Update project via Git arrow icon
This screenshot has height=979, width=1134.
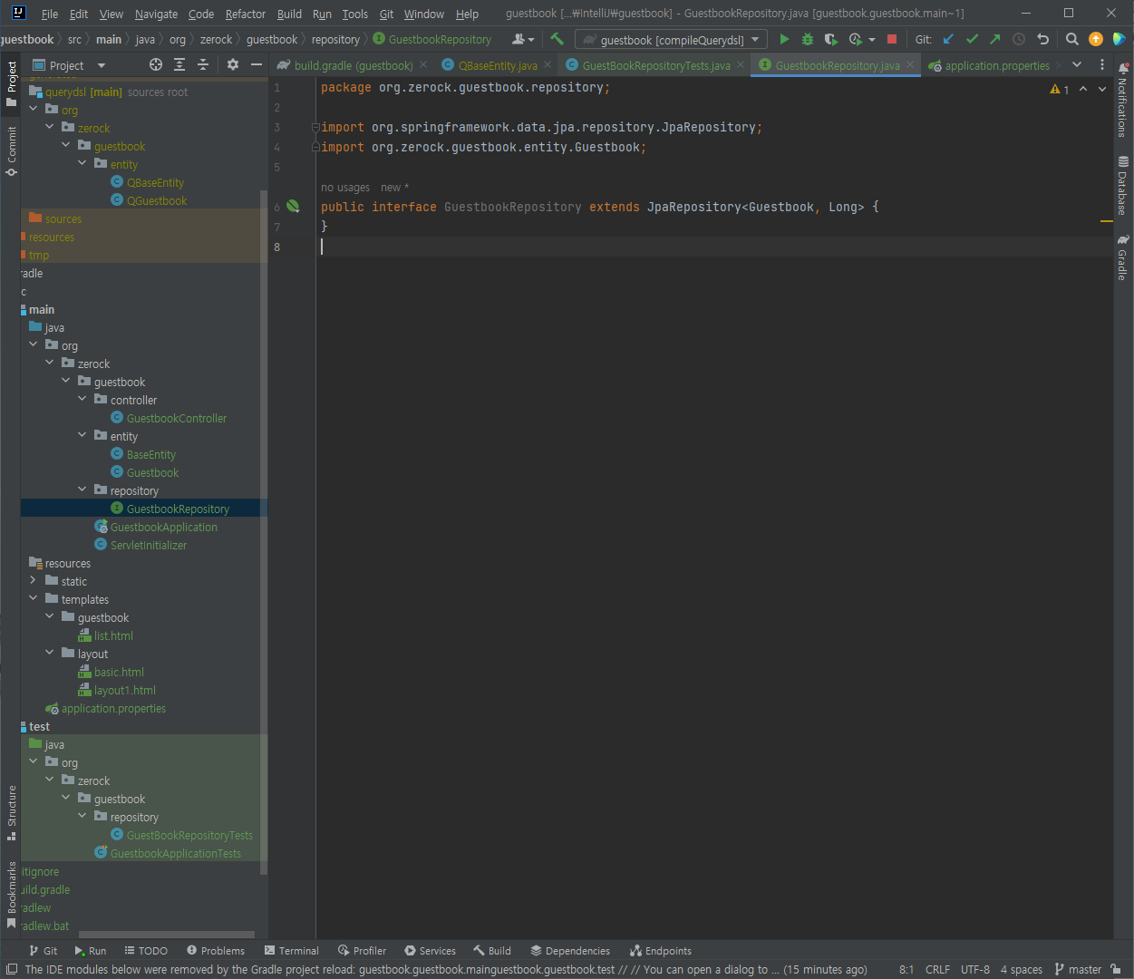click(x=948, y=39)
